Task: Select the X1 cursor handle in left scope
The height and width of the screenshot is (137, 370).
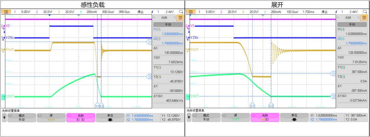Action: pos(97,106)
